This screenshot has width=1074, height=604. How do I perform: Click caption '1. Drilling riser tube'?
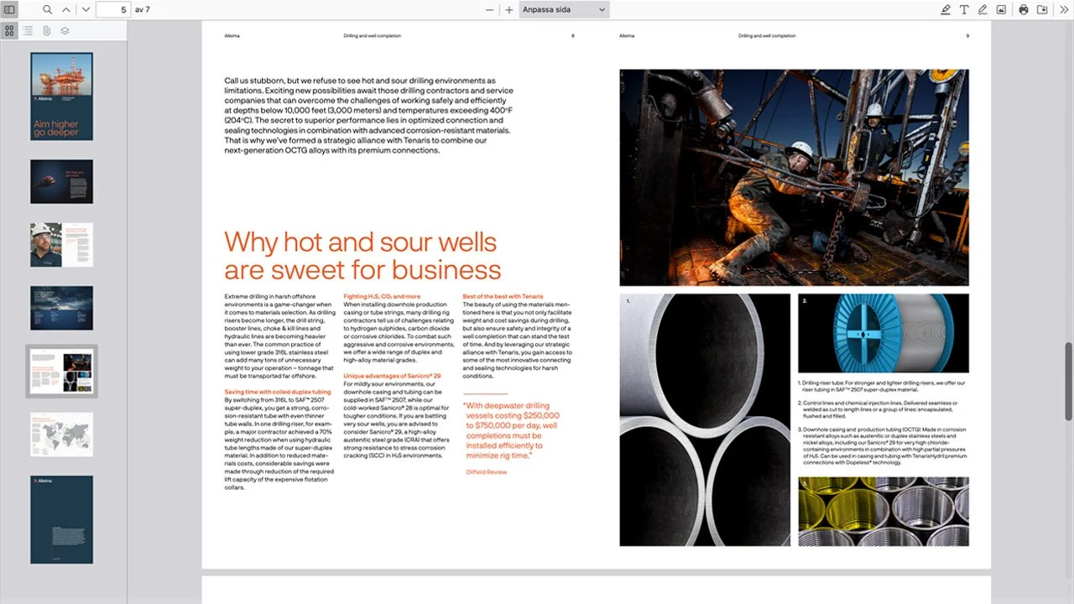[x=883, y=386]
